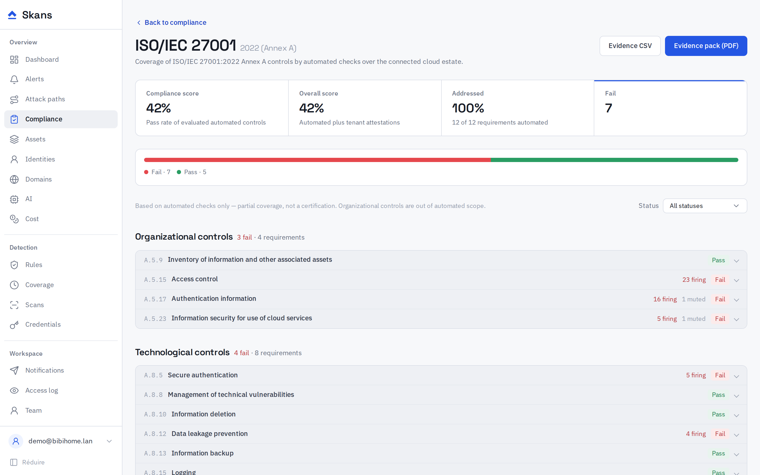The image size is (760, 475).
Task: Click the AI chip icon
Action: pyautogui.click(x=14, y=199)
